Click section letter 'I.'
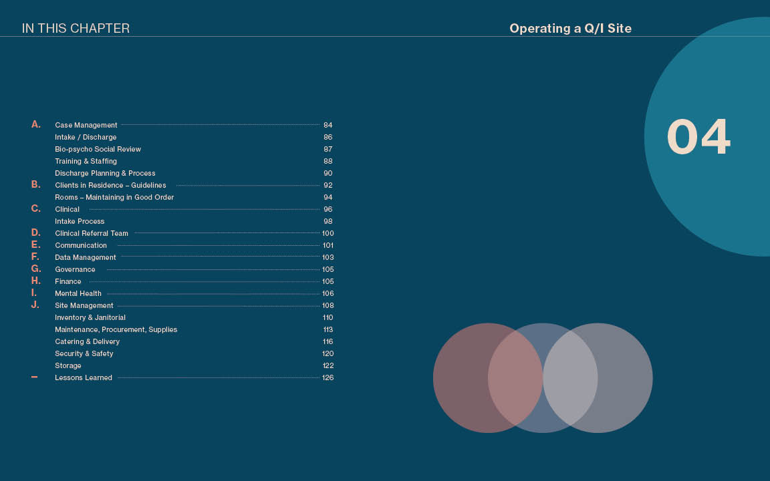 [34, 293]
